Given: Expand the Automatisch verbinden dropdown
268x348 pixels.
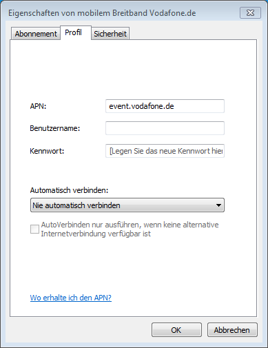Looking at the screenshot, I should point(127,205).
